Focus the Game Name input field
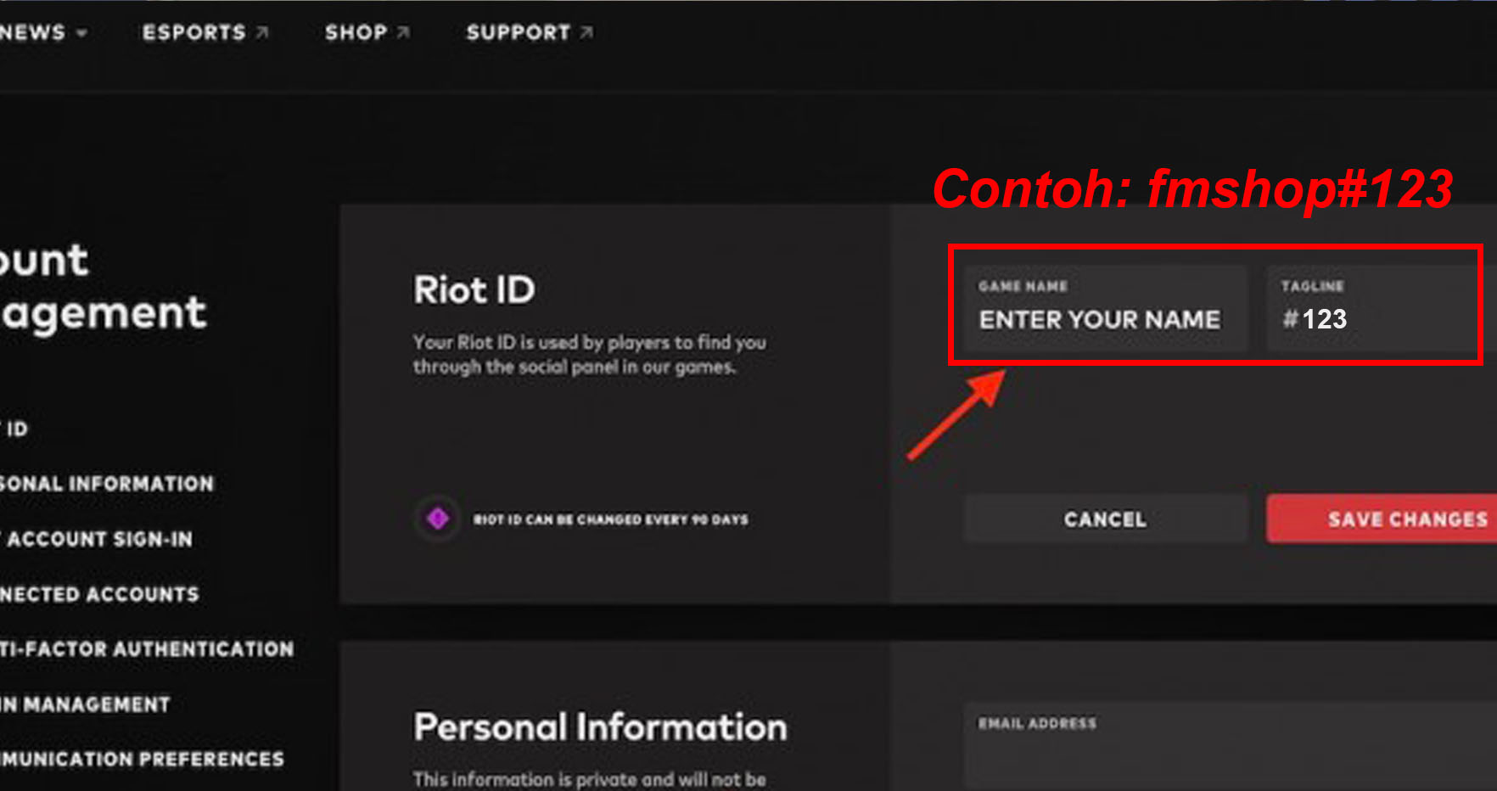This screenshot has height=791, width=1497. point(1105,310)
